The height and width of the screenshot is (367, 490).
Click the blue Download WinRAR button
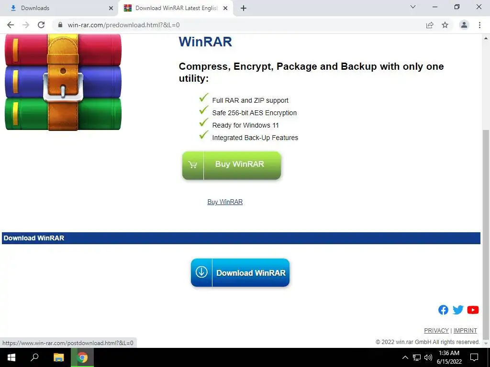(240, 272)
